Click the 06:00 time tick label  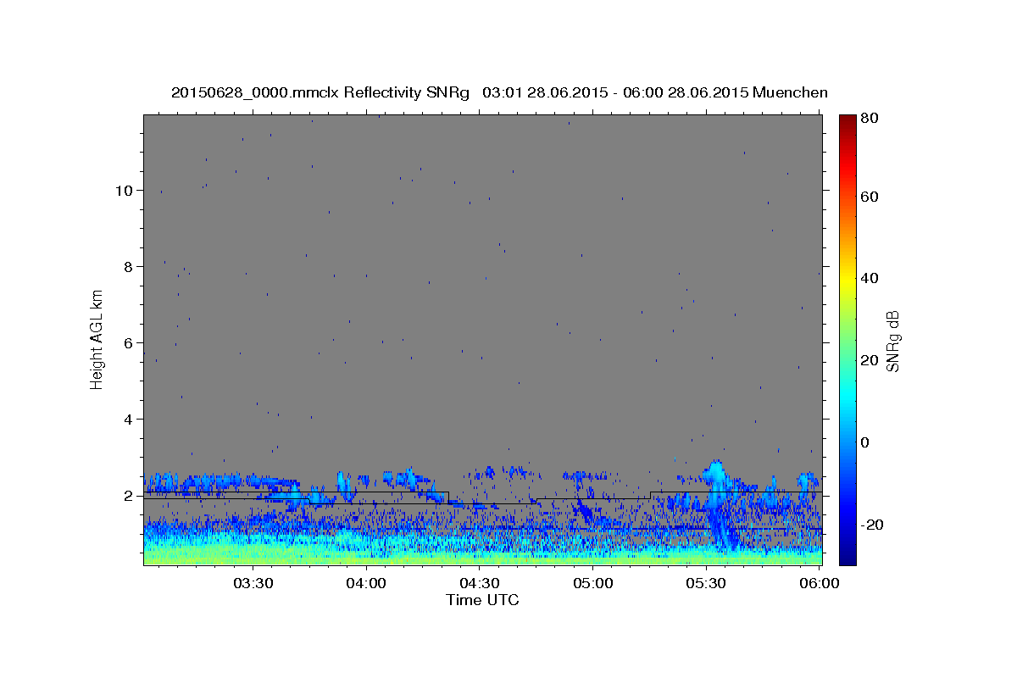click(819, 584)
